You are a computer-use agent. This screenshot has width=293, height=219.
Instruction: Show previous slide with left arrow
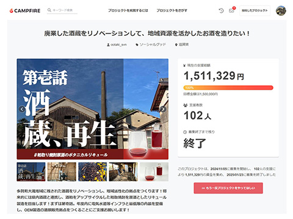(x=22, y=109)
